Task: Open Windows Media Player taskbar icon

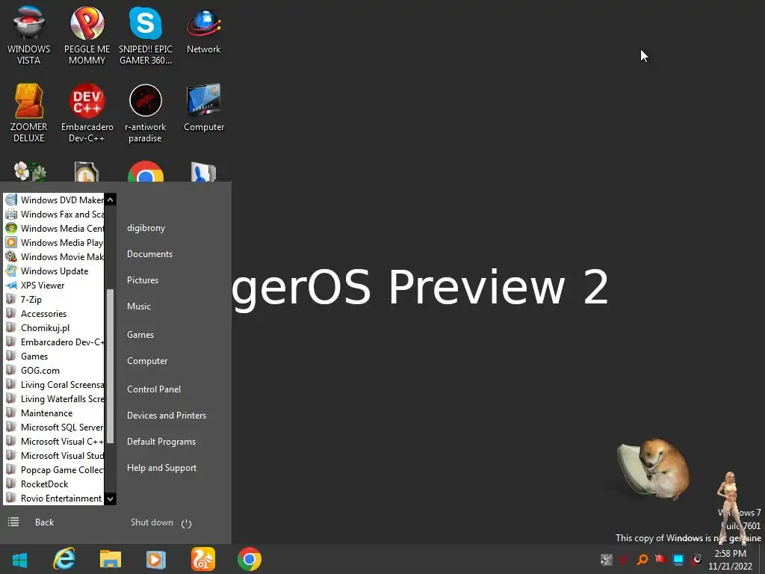Action: point(156,559)
